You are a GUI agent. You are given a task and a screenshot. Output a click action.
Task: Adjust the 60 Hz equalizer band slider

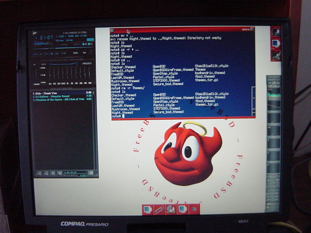pos(50,74)
